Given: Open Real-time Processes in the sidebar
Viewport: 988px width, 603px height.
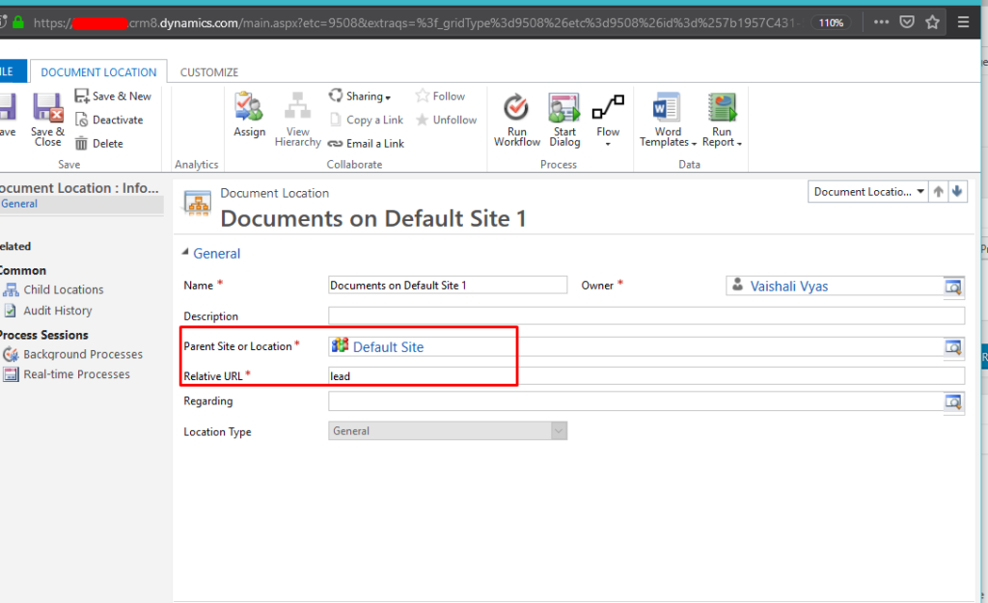Looking at the screenshot, I should pos(76,374).
